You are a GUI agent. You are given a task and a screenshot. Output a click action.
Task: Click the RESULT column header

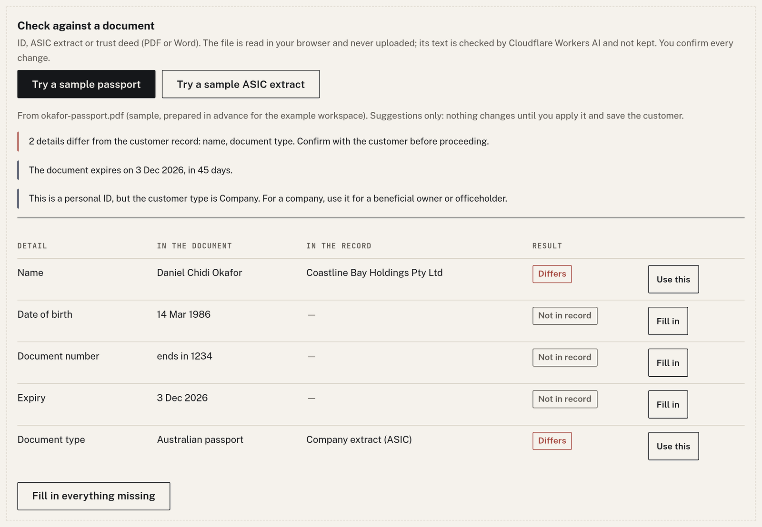pyautogui.click(x=547, y=246)
